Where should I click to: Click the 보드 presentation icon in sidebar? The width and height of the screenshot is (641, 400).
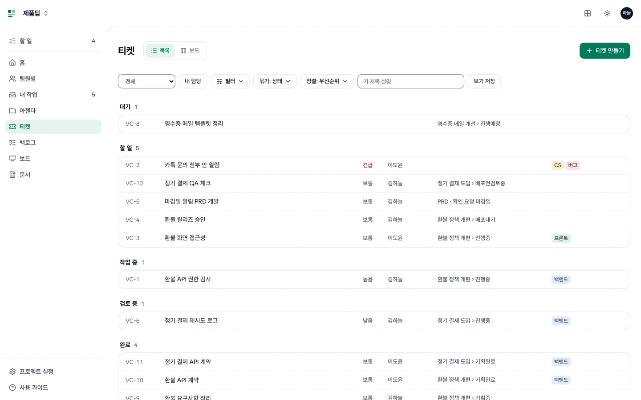coord(12,159)
